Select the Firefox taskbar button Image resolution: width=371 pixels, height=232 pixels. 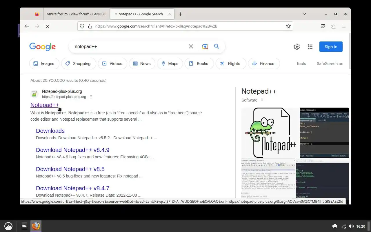(36, 226)
